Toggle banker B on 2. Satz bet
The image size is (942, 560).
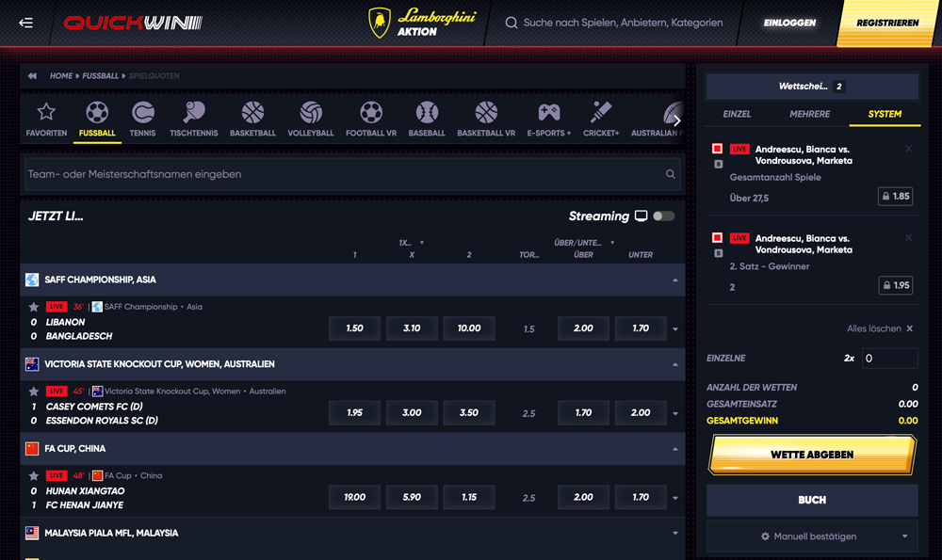[719, 253]
